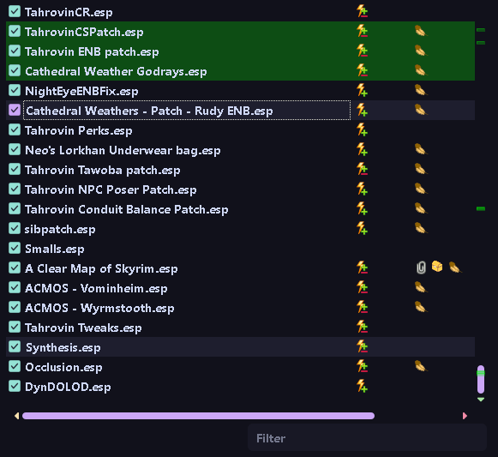The height and width of the screenshot is (457, 498).
Task: Click the archive box icon on A Clear Map of Skyrim.esp
Action: tap(437, 267)
